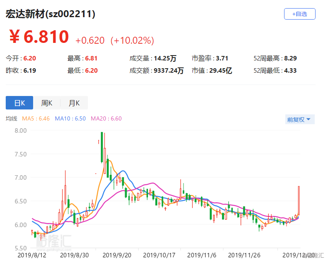
Task: Click the 2019/9/20 date label
Action: (x=117, y=255)
